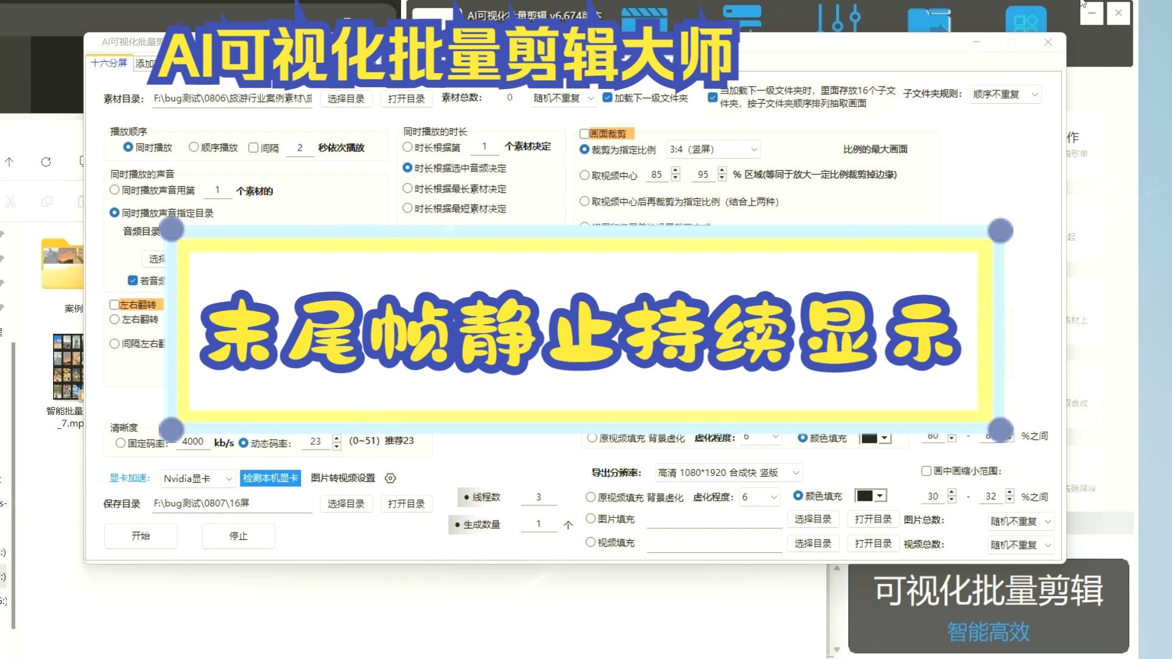Click the 选择目录 button beside 素材目录
The image size is (1172, 659).
(345, 99)
